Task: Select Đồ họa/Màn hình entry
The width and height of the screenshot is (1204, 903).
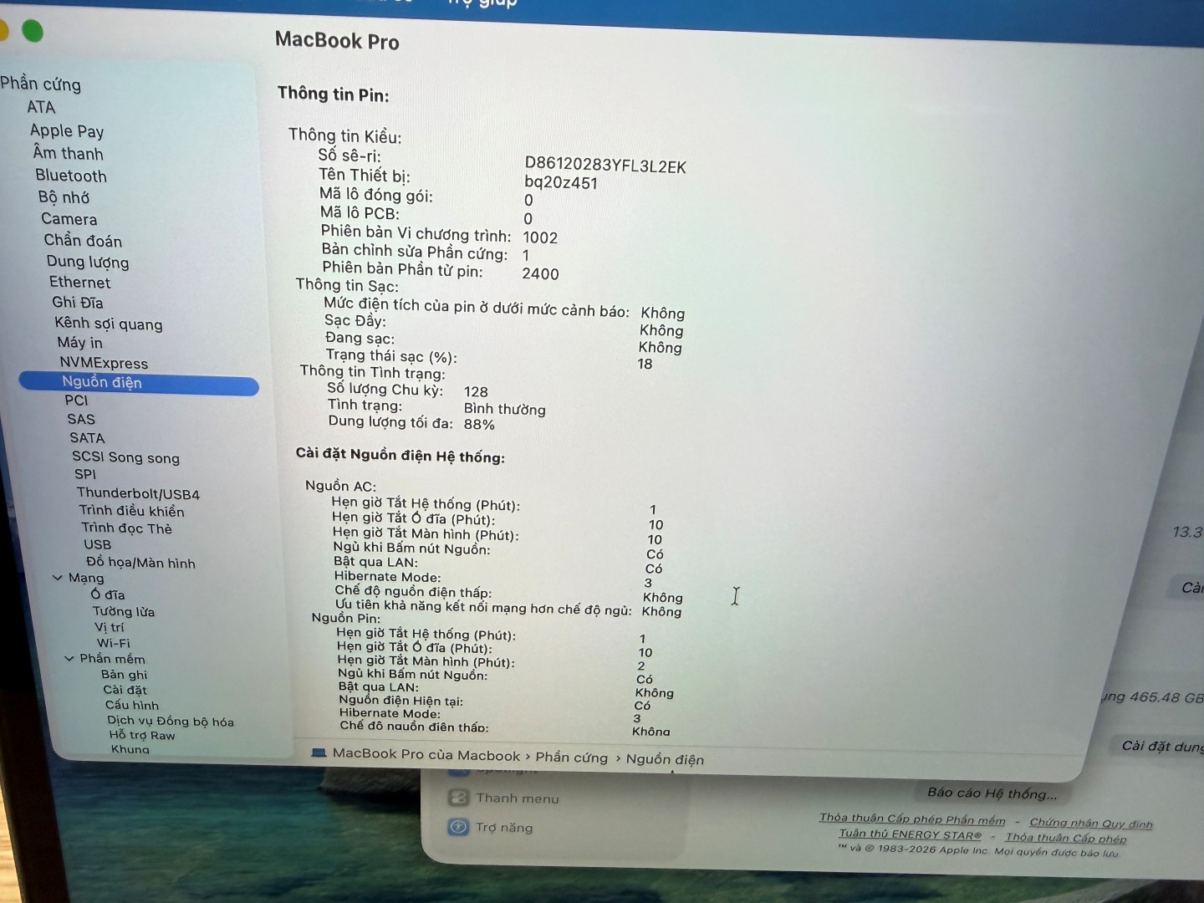Action: coord(140,563)
